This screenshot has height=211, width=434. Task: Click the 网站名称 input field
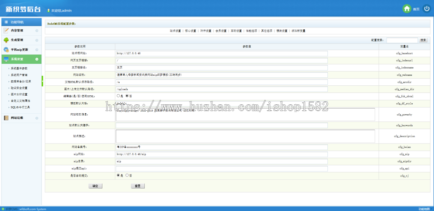click(221, 75)
